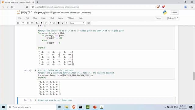Open the cell type dropdown showing Code
The image size is (195, 110).
(77, 23)
